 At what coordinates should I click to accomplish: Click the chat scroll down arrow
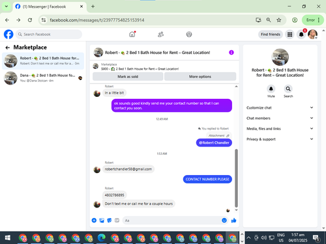pos(236,210)
